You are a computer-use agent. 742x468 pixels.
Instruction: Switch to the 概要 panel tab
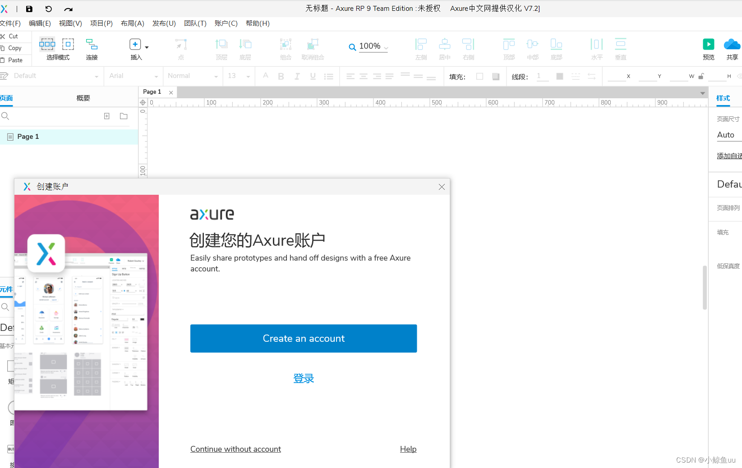tap(83, 97)
